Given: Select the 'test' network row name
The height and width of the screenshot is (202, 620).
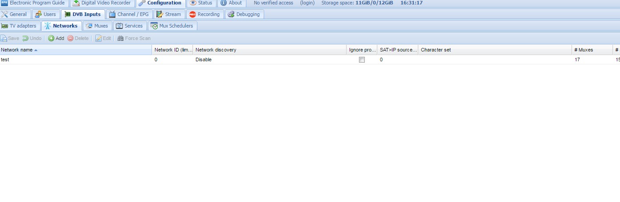Looking at the screenshot, I should (5, 59).
